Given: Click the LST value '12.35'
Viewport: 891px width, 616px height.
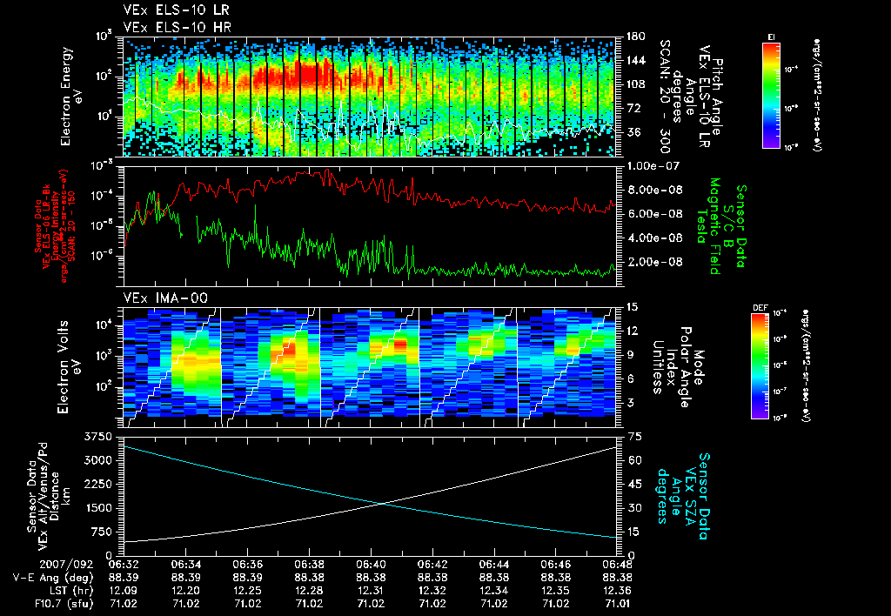Looking at the screenshot, I should coord(556,591).
